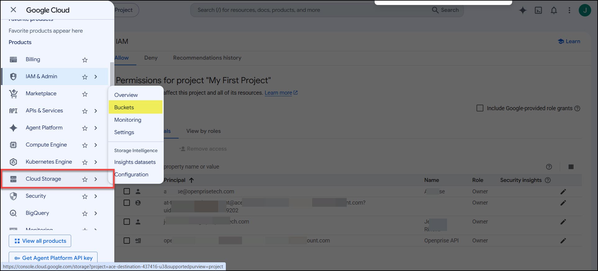598x271 pixels.
Task: Expand Compute Engine submenu chevron
Action: coord(96,145)
